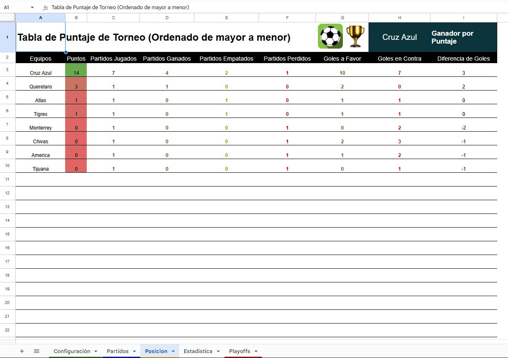Open the Configuración sheet tab menu arrow
Screen dimensions: 508x358
pos(95,351)
